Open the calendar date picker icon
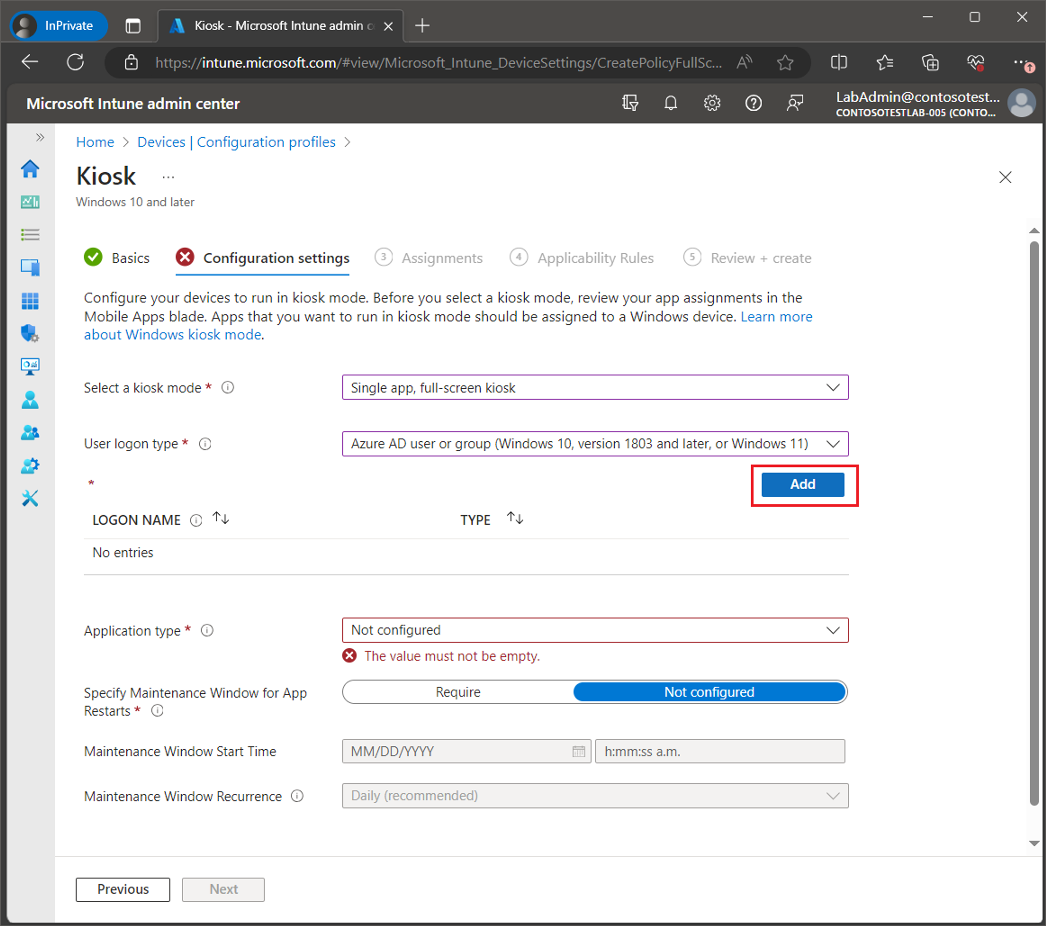 pos(579,751)
